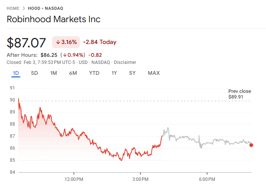Image resolution: width=266 pixels, height=188 pixels.
Task: Click the After Hours $86.25 price
Action: pos(49,55)
